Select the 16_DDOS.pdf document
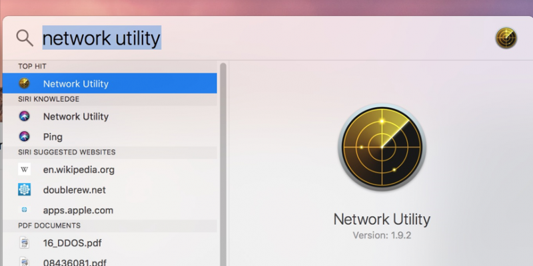 (x=110, y=243)
